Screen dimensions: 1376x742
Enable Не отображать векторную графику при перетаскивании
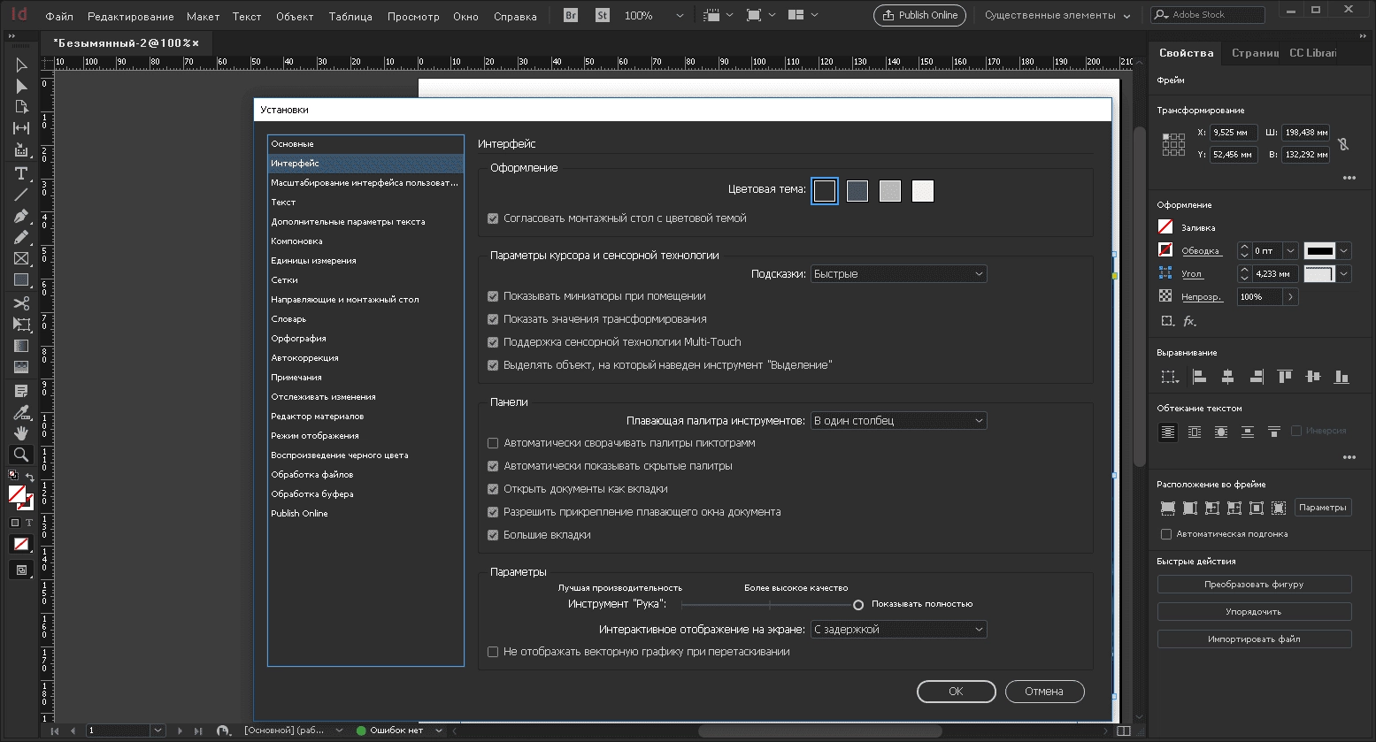494,652
